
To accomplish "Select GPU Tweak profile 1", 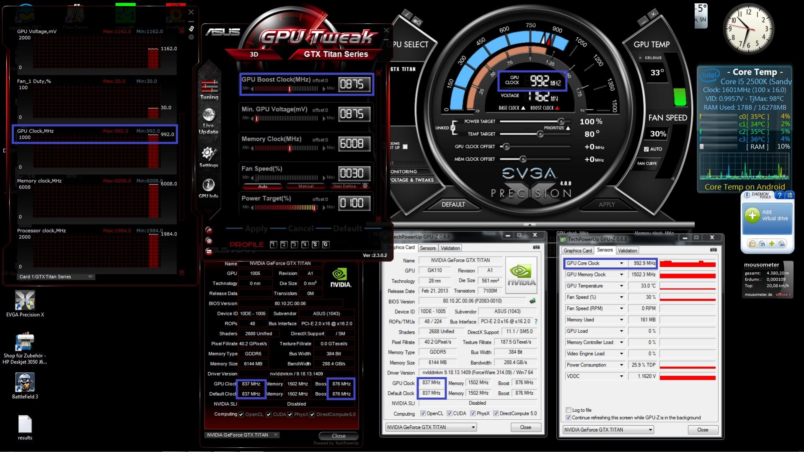I will click(274, 245).
